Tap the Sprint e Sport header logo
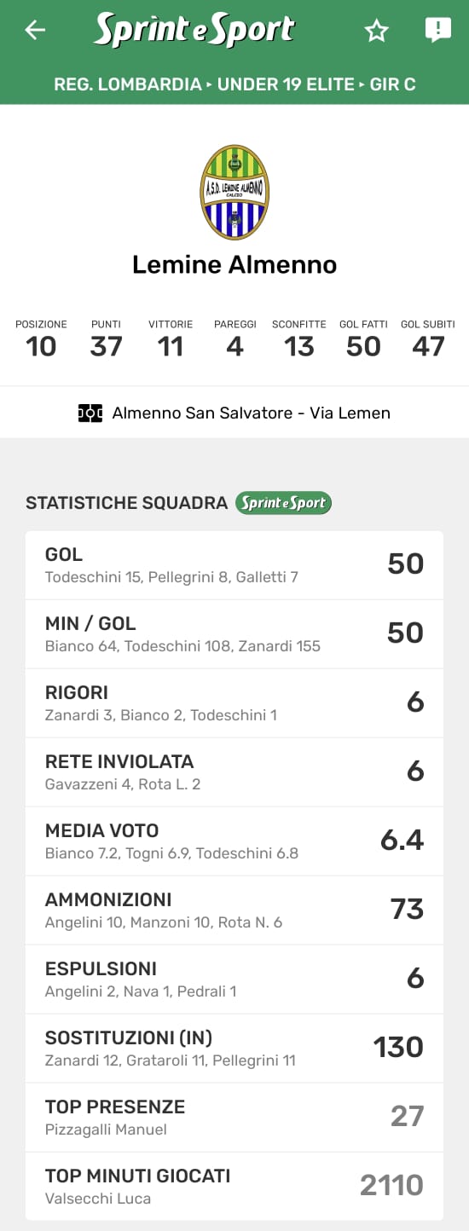This screenshot has width=469, height=1231. coord(194,30)
